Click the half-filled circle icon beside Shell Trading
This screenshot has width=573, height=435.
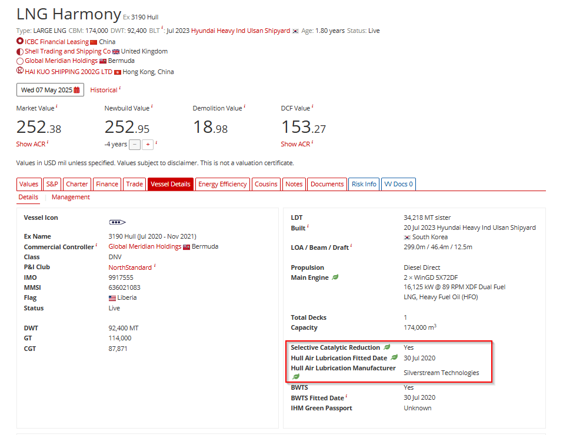coord(20,52)
